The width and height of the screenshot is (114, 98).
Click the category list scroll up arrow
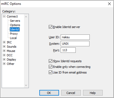point(26,17)
